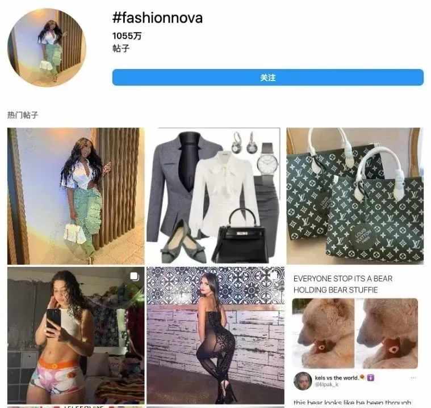Screen dimensions: 431x408
Task: Open the bear holding bear stuffie post
Action: 355,337
